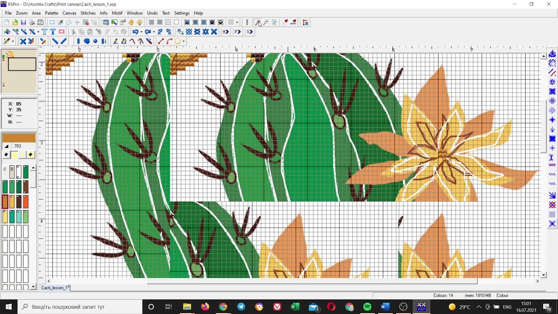
Task: Click the printer icon
Action: click(32, 22)
